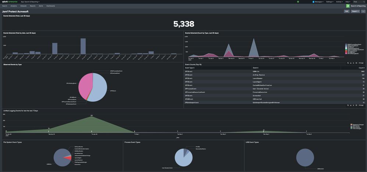Click the AirDrop Receive table cell

click(259, 75)
